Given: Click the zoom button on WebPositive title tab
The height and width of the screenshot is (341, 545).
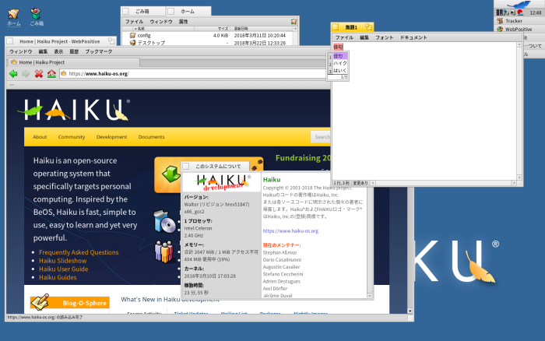Looking at the screenshot, I should click(x=111, y=41).
